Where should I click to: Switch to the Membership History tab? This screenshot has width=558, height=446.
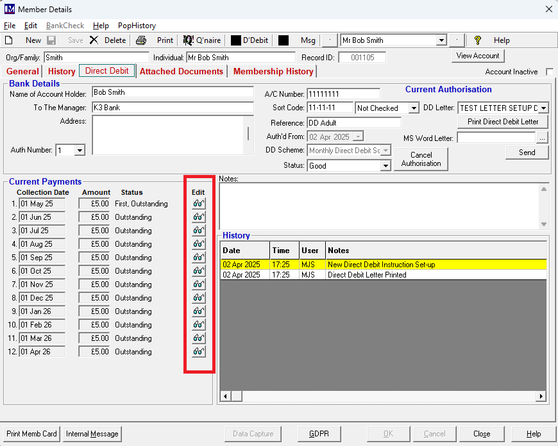[273, 71]
